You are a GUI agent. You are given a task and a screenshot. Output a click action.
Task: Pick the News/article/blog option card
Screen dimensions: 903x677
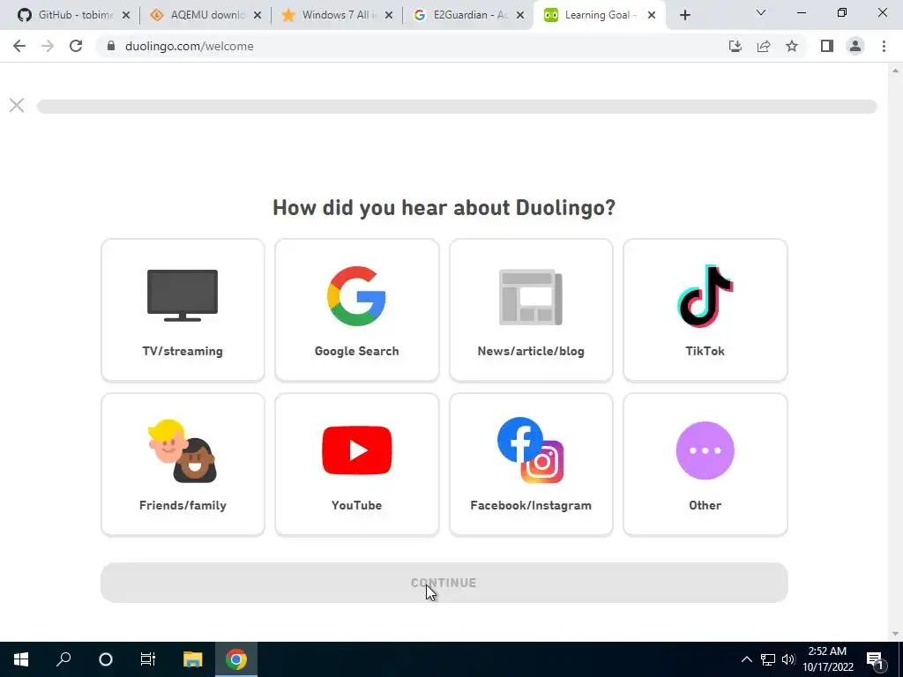pos(531,310)
